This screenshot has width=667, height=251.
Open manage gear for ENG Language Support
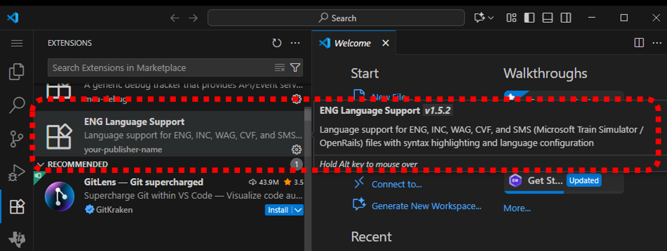[x=297, y=149]
